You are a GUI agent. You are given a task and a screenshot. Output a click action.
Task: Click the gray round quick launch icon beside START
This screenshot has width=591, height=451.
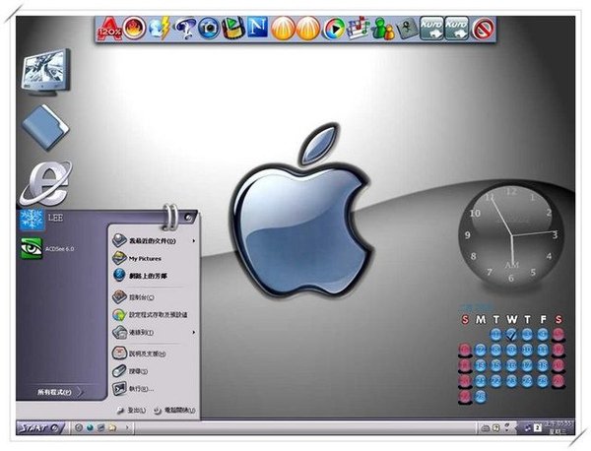click(x=79, y=427)
